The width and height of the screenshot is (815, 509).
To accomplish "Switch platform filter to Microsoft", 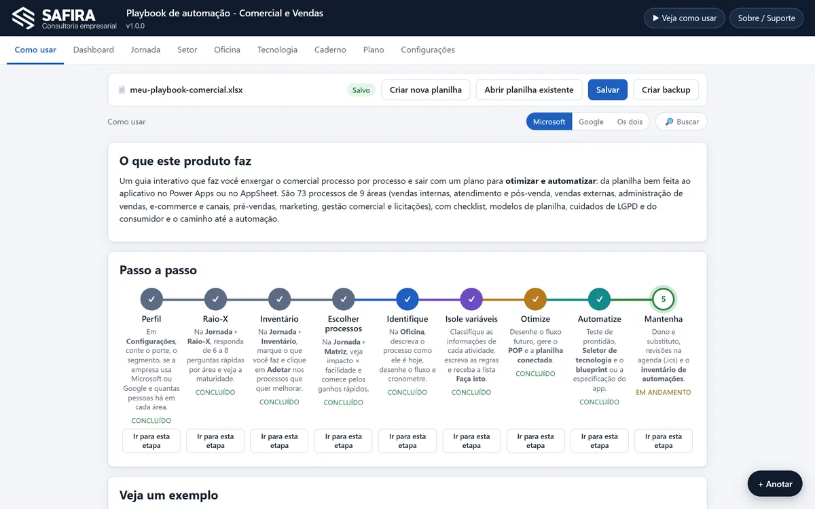I will [549, 121].
